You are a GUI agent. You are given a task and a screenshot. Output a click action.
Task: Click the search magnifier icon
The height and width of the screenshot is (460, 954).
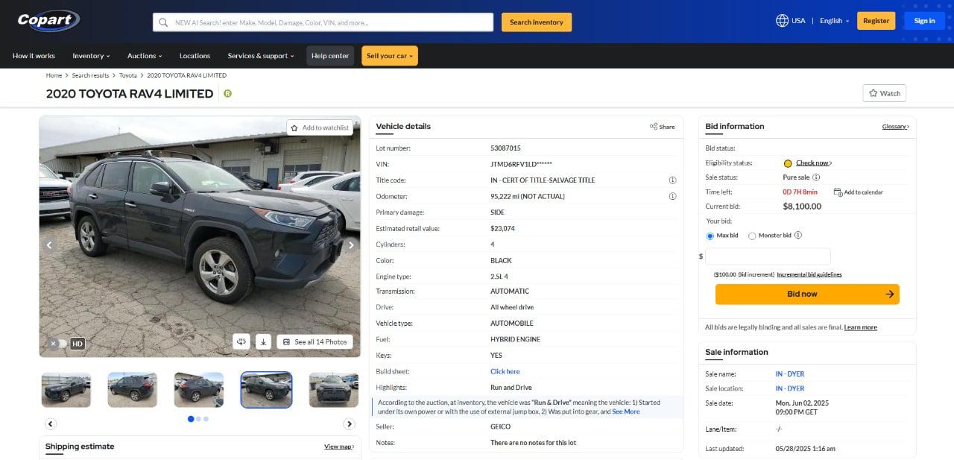(x=163, y=22)
